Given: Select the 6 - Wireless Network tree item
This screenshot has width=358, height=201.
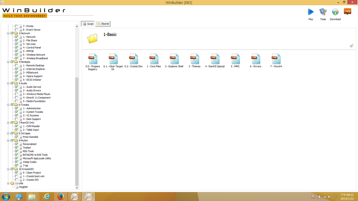Looking at the screenshot, I should 34,55.
